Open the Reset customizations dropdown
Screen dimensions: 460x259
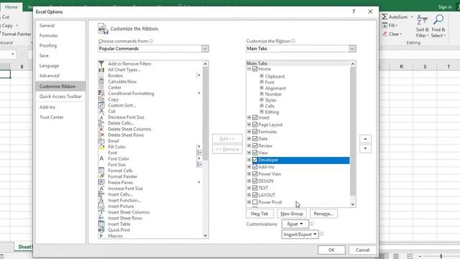point(295,224)
